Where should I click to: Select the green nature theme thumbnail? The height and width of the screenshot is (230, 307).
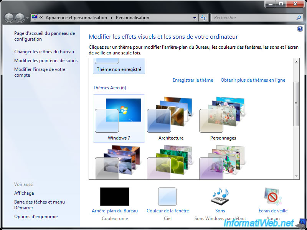tap(171, 162)
